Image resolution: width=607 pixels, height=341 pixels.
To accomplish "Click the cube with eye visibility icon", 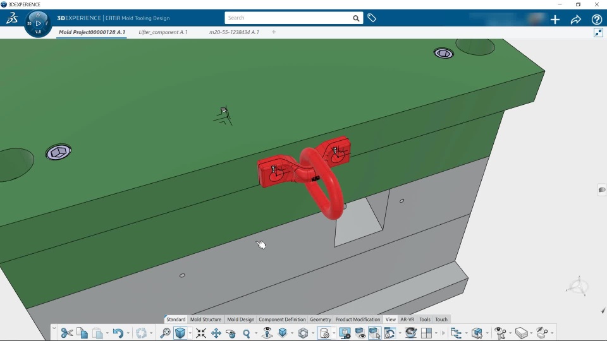I will point(360,333).
